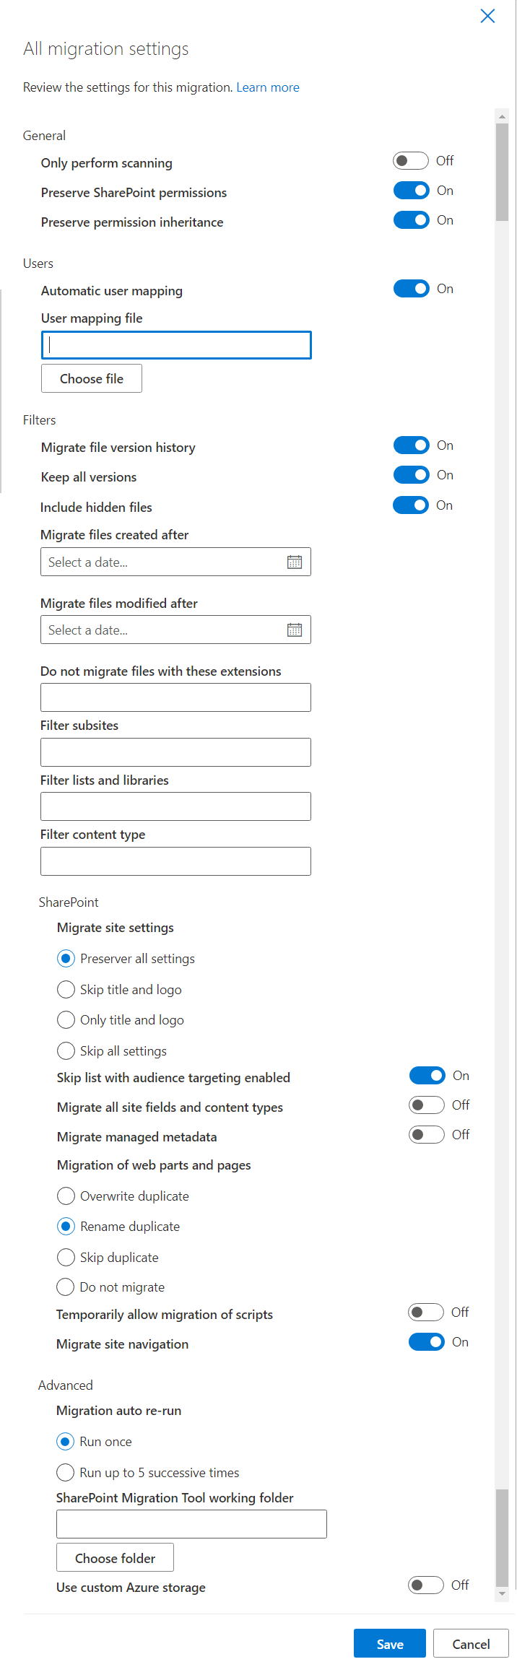
Task: Cancel the migration settings changes
Action: point(471,1644)
